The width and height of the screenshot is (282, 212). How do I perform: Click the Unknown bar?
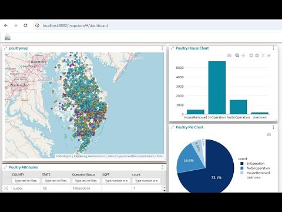260,113
